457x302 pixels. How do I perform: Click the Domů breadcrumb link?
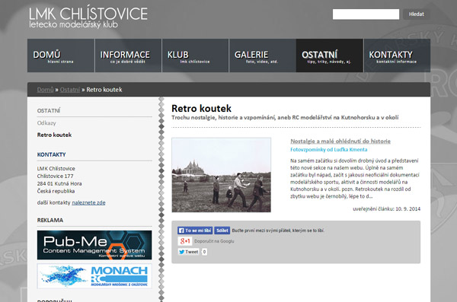point(45,90)
